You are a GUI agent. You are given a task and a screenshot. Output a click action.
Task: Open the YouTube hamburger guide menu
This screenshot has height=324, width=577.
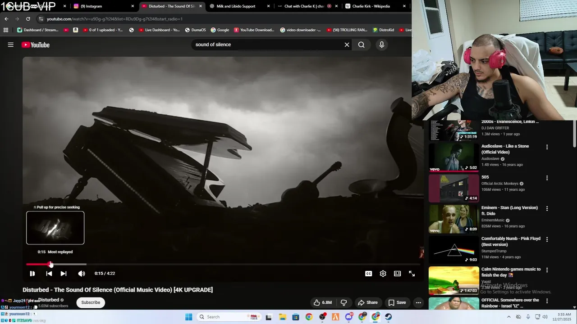10,45
